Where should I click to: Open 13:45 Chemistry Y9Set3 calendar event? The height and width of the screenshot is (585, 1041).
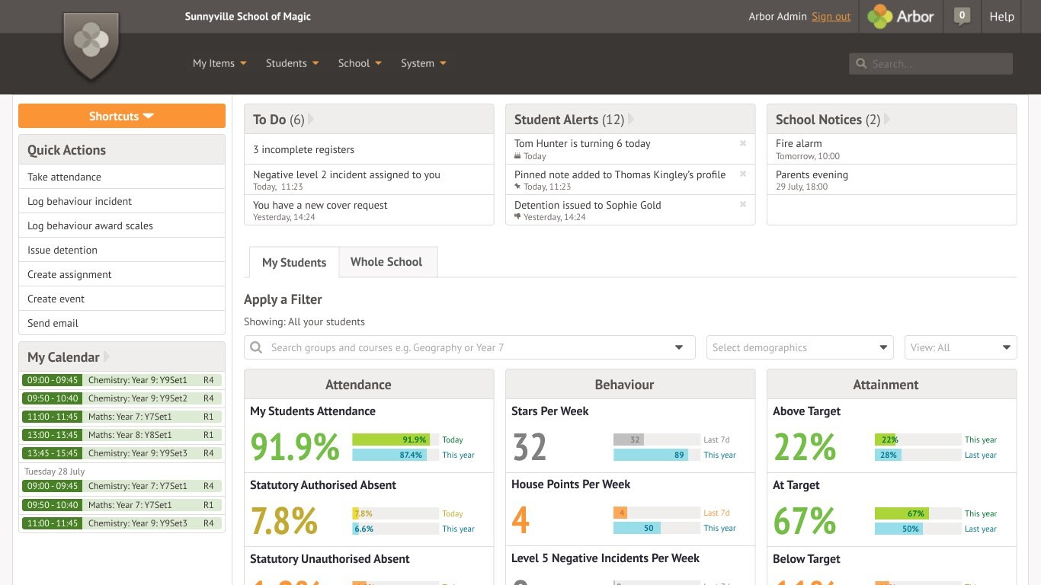click(x=122, y=453)
